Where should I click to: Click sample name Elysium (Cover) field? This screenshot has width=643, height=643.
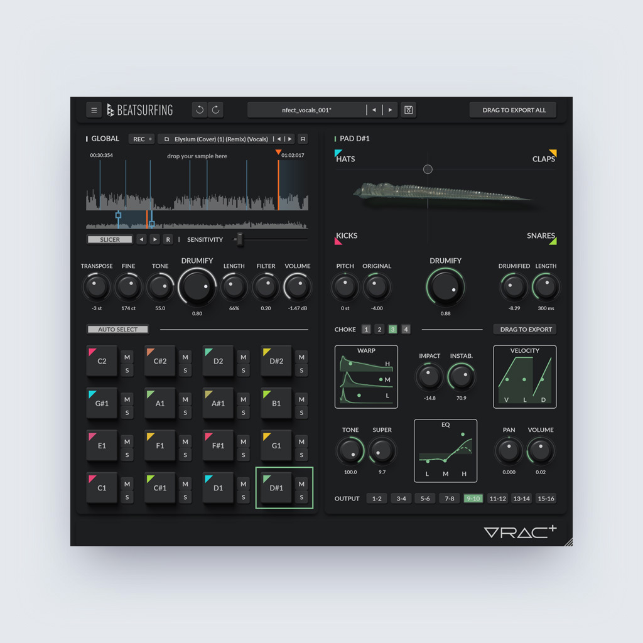[x=221, y=139]
